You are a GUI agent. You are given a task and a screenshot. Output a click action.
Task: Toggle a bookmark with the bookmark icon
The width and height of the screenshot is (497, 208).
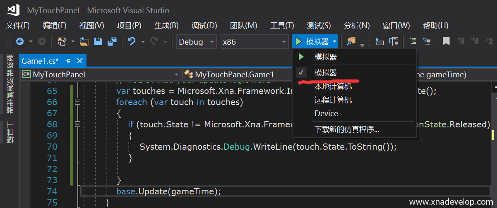coord(446,41)
